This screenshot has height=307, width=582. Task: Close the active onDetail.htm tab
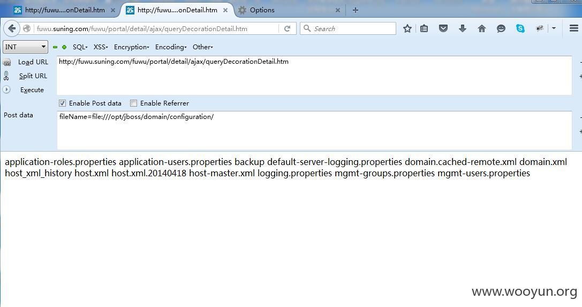tap(225, 10)
